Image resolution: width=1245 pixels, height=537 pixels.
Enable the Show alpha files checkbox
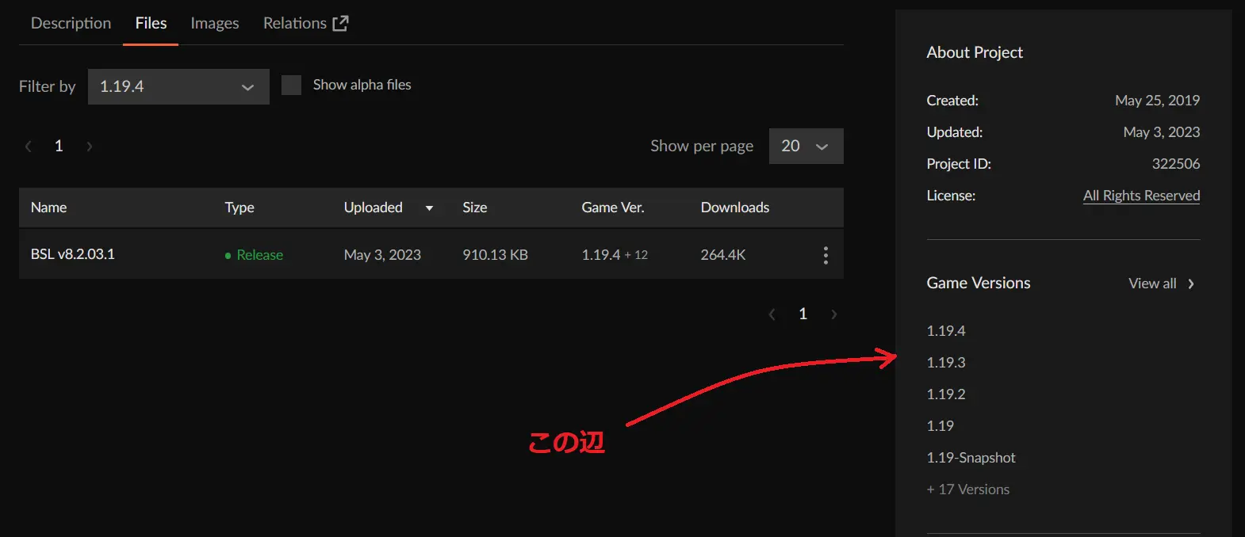click(x=292, y=85)
